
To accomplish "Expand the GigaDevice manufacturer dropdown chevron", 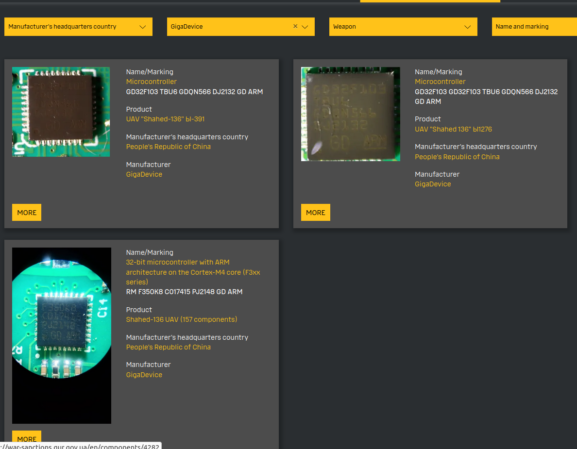I will (305, 27).
